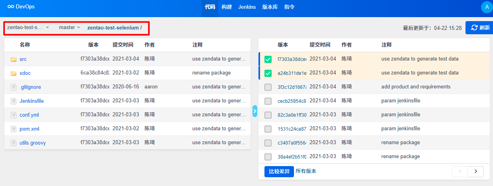
Task: Click the pom.xml file icon
Action: point(14,129)
